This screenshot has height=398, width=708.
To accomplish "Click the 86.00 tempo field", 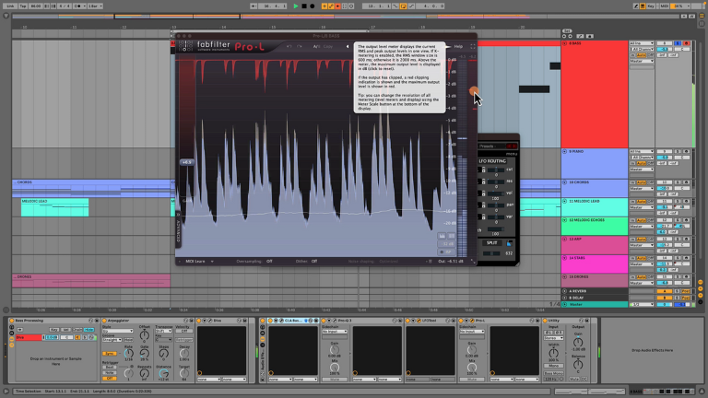I will 36,6.
